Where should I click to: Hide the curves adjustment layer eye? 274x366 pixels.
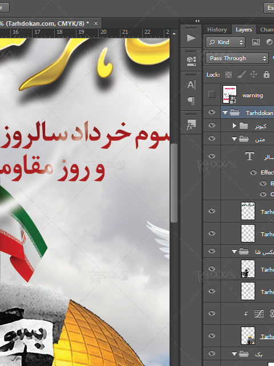(212, 313)
